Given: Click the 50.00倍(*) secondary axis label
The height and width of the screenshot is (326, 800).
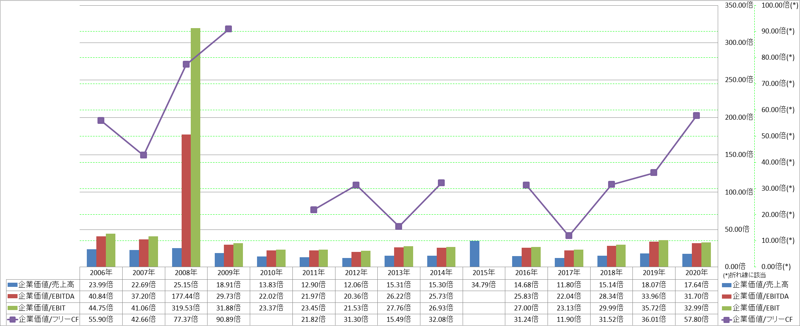Looking at the screenshot, I should [778, 136].
